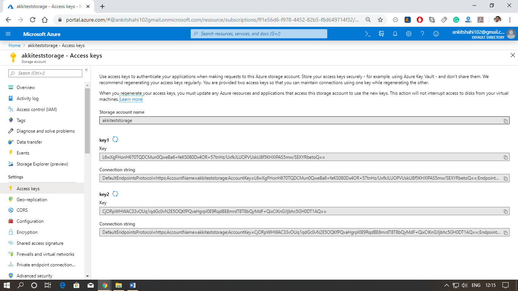
Task: Open Activity log in the sidebar
Action: 27,99
